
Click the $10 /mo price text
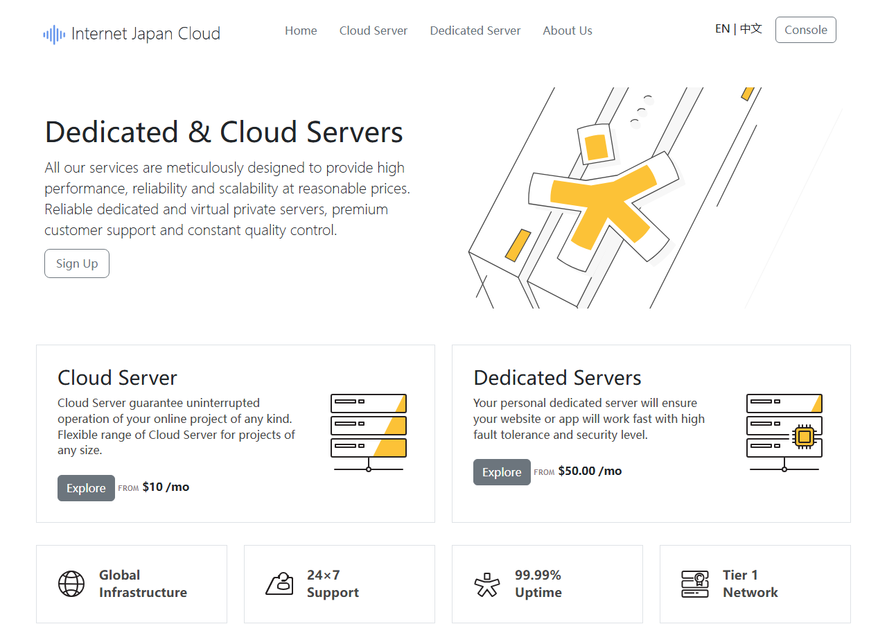pos(166,487)
